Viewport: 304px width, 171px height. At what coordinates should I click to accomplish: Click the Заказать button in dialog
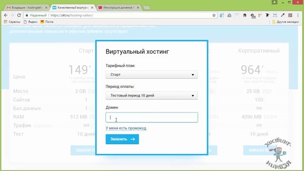(122, 139)
